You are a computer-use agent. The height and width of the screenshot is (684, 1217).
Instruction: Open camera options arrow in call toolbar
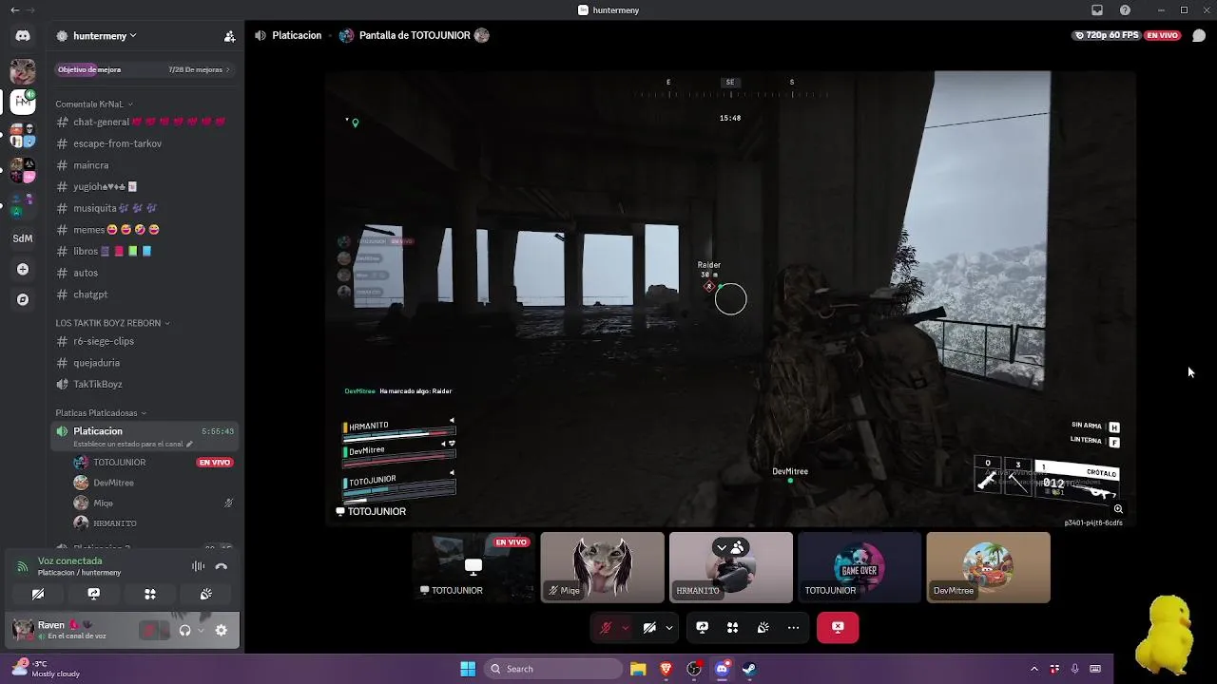pyautogui.click(x=669, y=627)
